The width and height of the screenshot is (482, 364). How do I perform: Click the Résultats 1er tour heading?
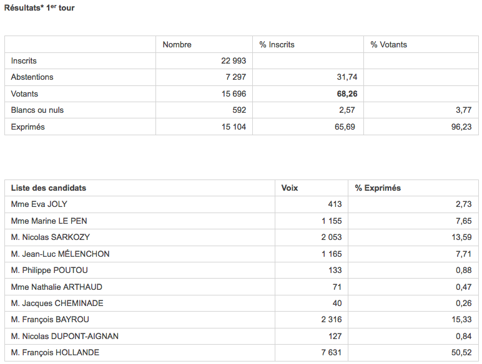[39, 7]
